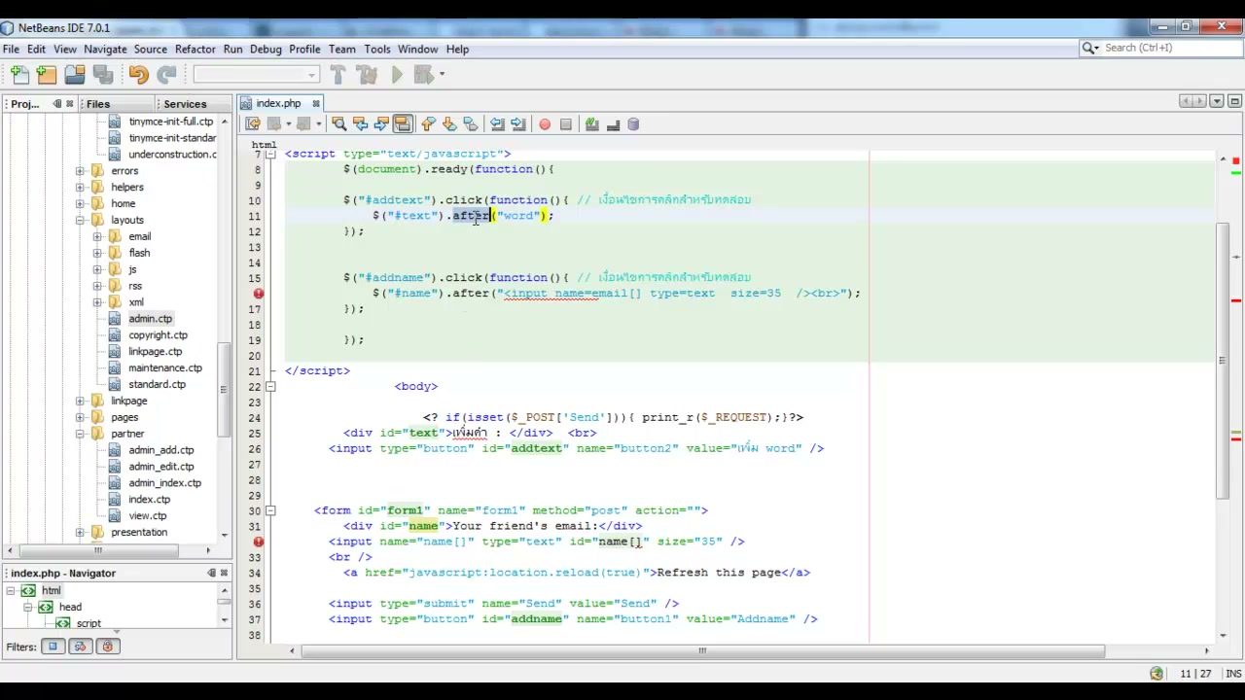Viewport: 1245px width, 700px height.
Task: Click the Toggle Bookmark icon
Action: pos(471,124)
